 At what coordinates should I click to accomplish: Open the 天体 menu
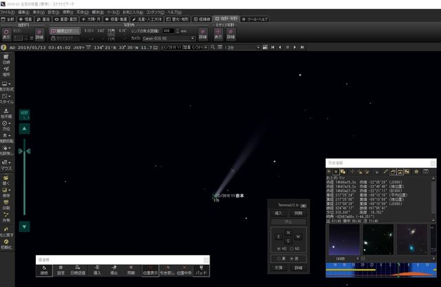tap(83, 12)
